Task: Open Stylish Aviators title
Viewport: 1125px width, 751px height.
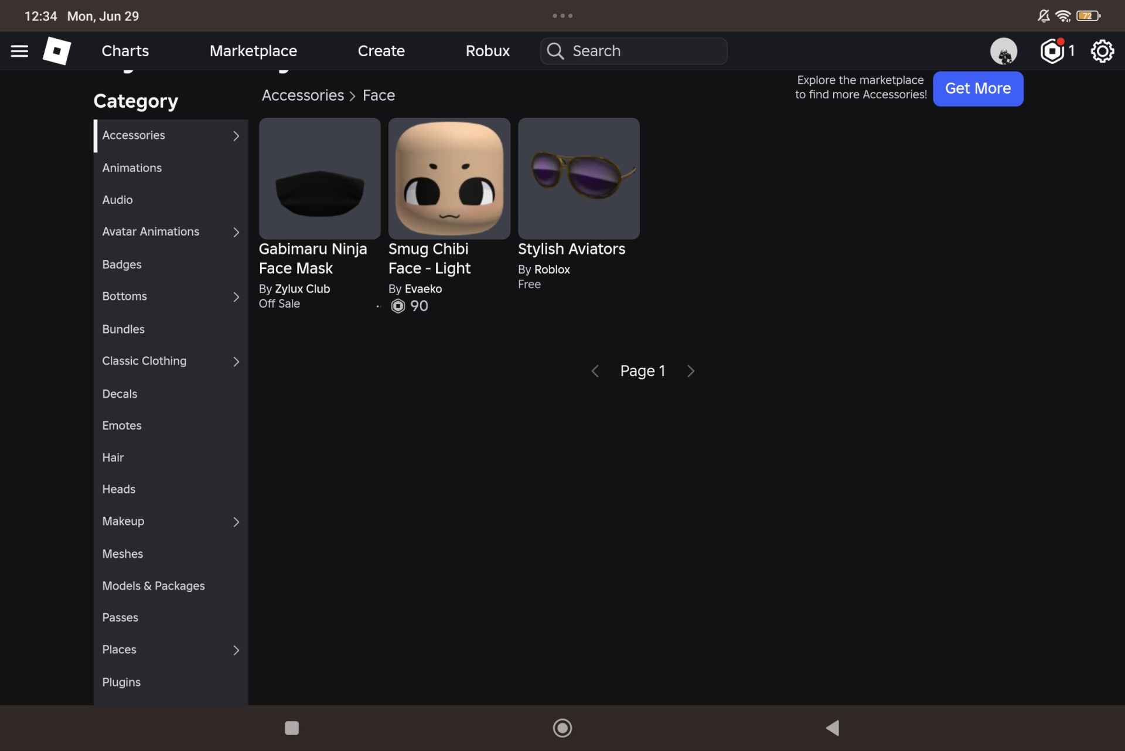Action: click(x=571, y=249)
